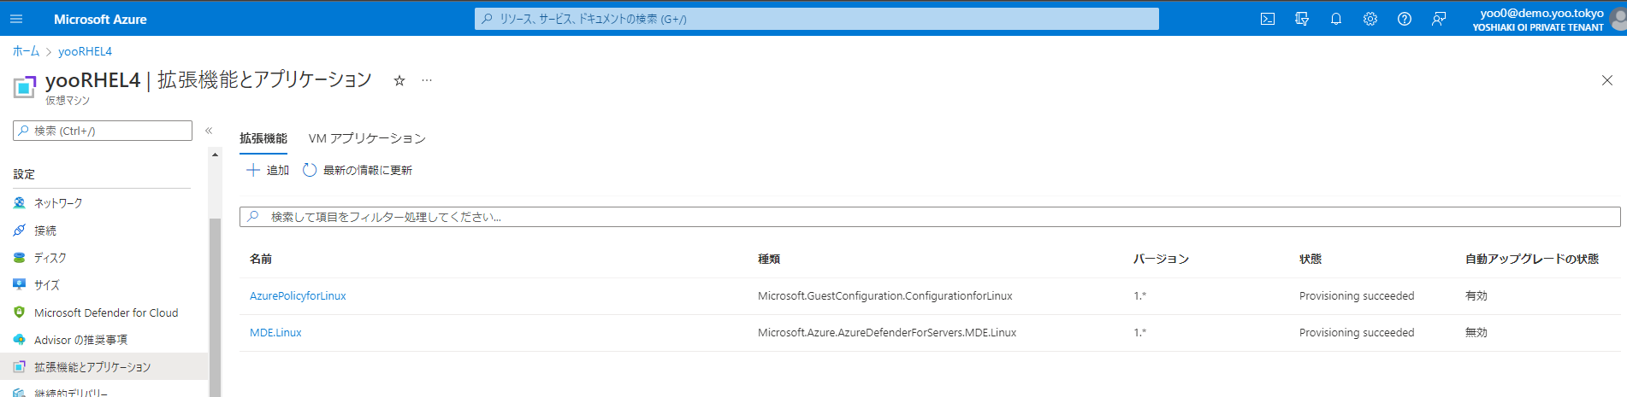Open the Directories and subscriptions filter icon
Image resolution: width=1627 pixels, height=397 pixels.
point(1302,19)
